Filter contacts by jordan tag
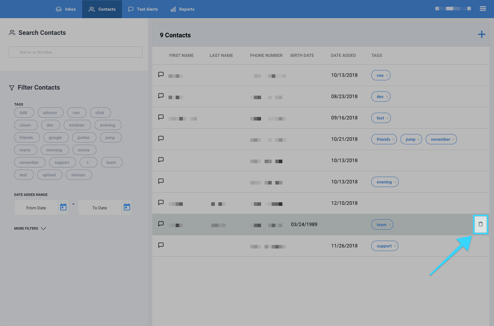This screenshot has width=494, height=326. (84, 138)
